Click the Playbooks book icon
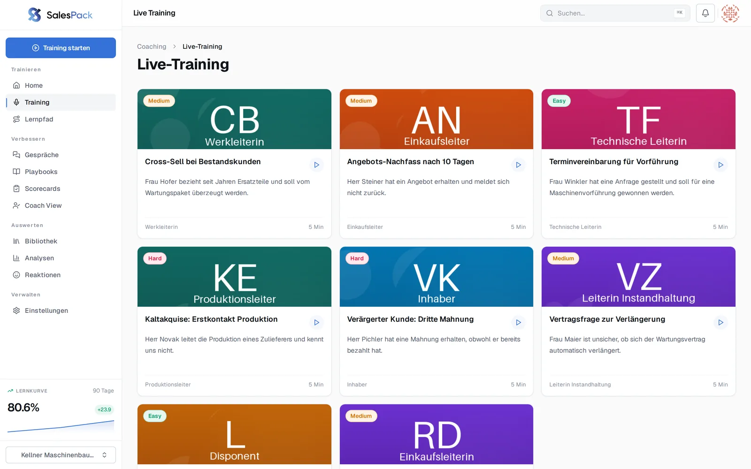 [x=16, y=172]
